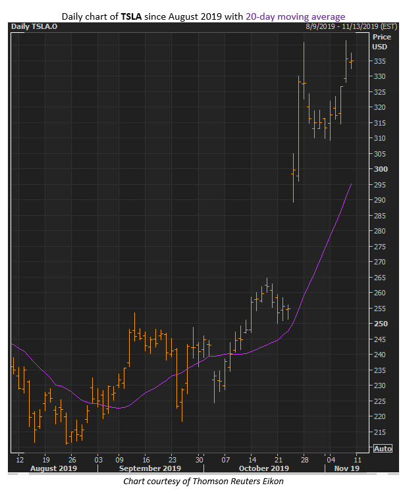The image size is (403, 498).
Task: Click date tick 21 on time axis
Action: 278,460
